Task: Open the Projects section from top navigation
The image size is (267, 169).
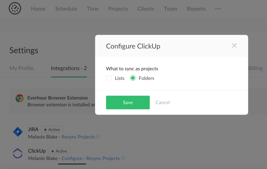Action: click(x=118, y=9)
